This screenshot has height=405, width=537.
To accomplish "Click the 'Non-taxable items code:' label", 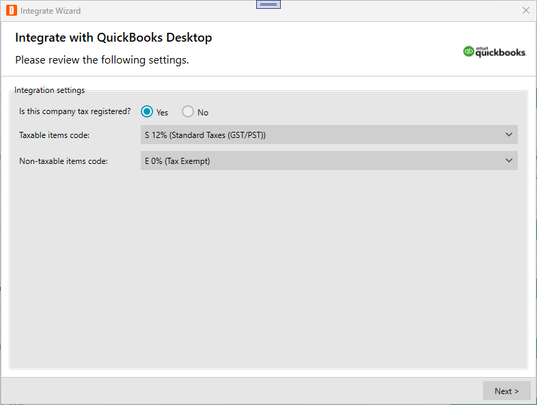I will 64,161.
